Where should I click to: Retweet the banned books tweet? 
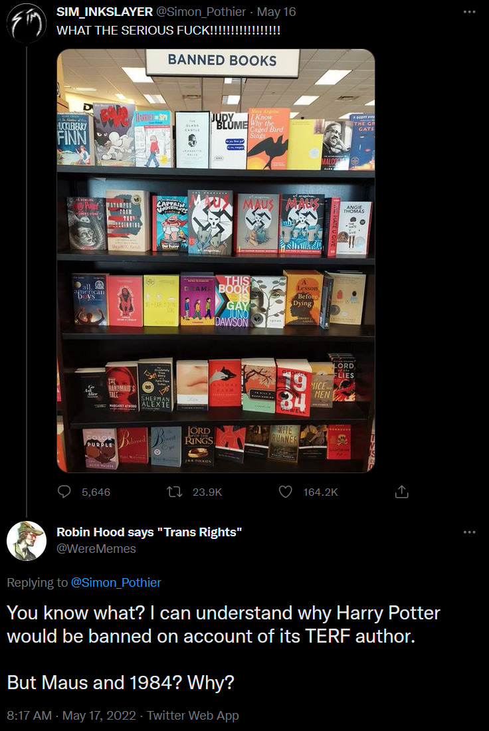(175, 492)
